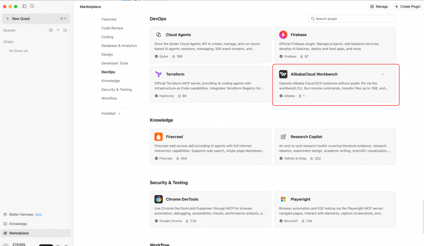Click the Terraform purple logo
Image resolution: width=424 pixels, height=246 pixels.
click(159, 74)
